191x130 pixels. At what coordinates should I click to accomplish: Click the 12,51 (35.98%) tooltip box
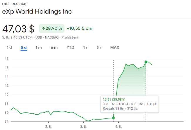(129, 104)
